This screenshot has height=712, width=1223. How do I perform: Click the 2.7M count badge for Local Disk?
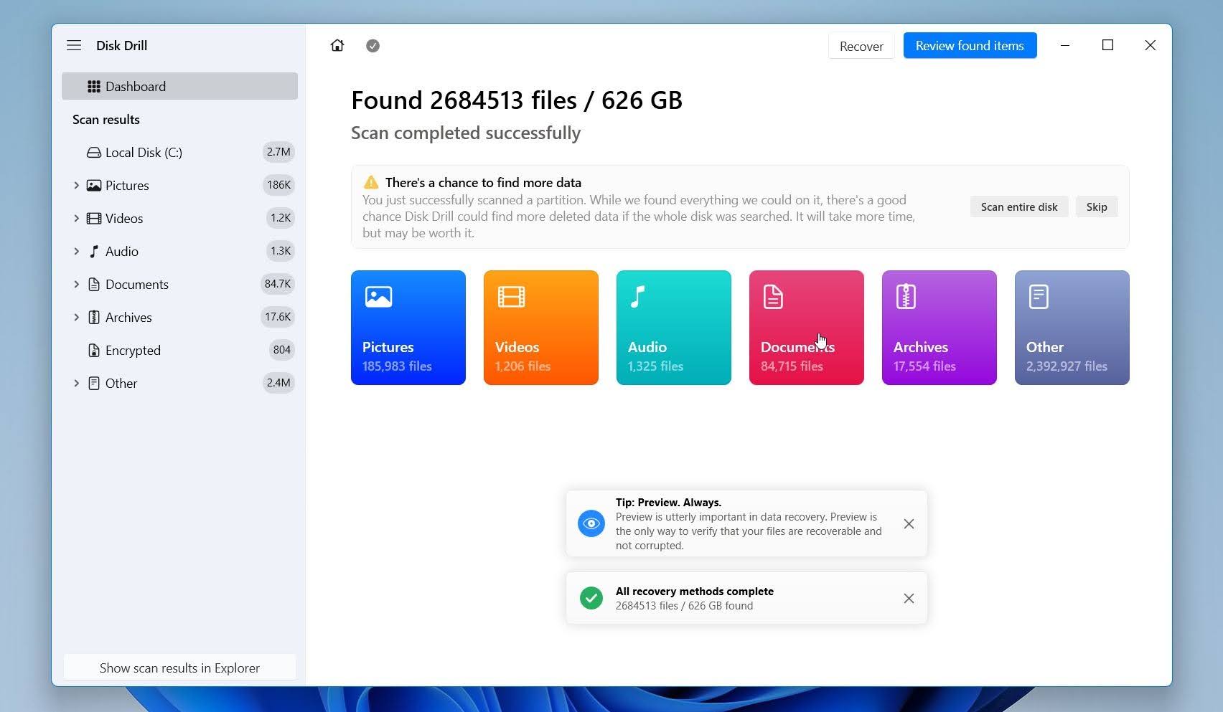pos(278,152)
